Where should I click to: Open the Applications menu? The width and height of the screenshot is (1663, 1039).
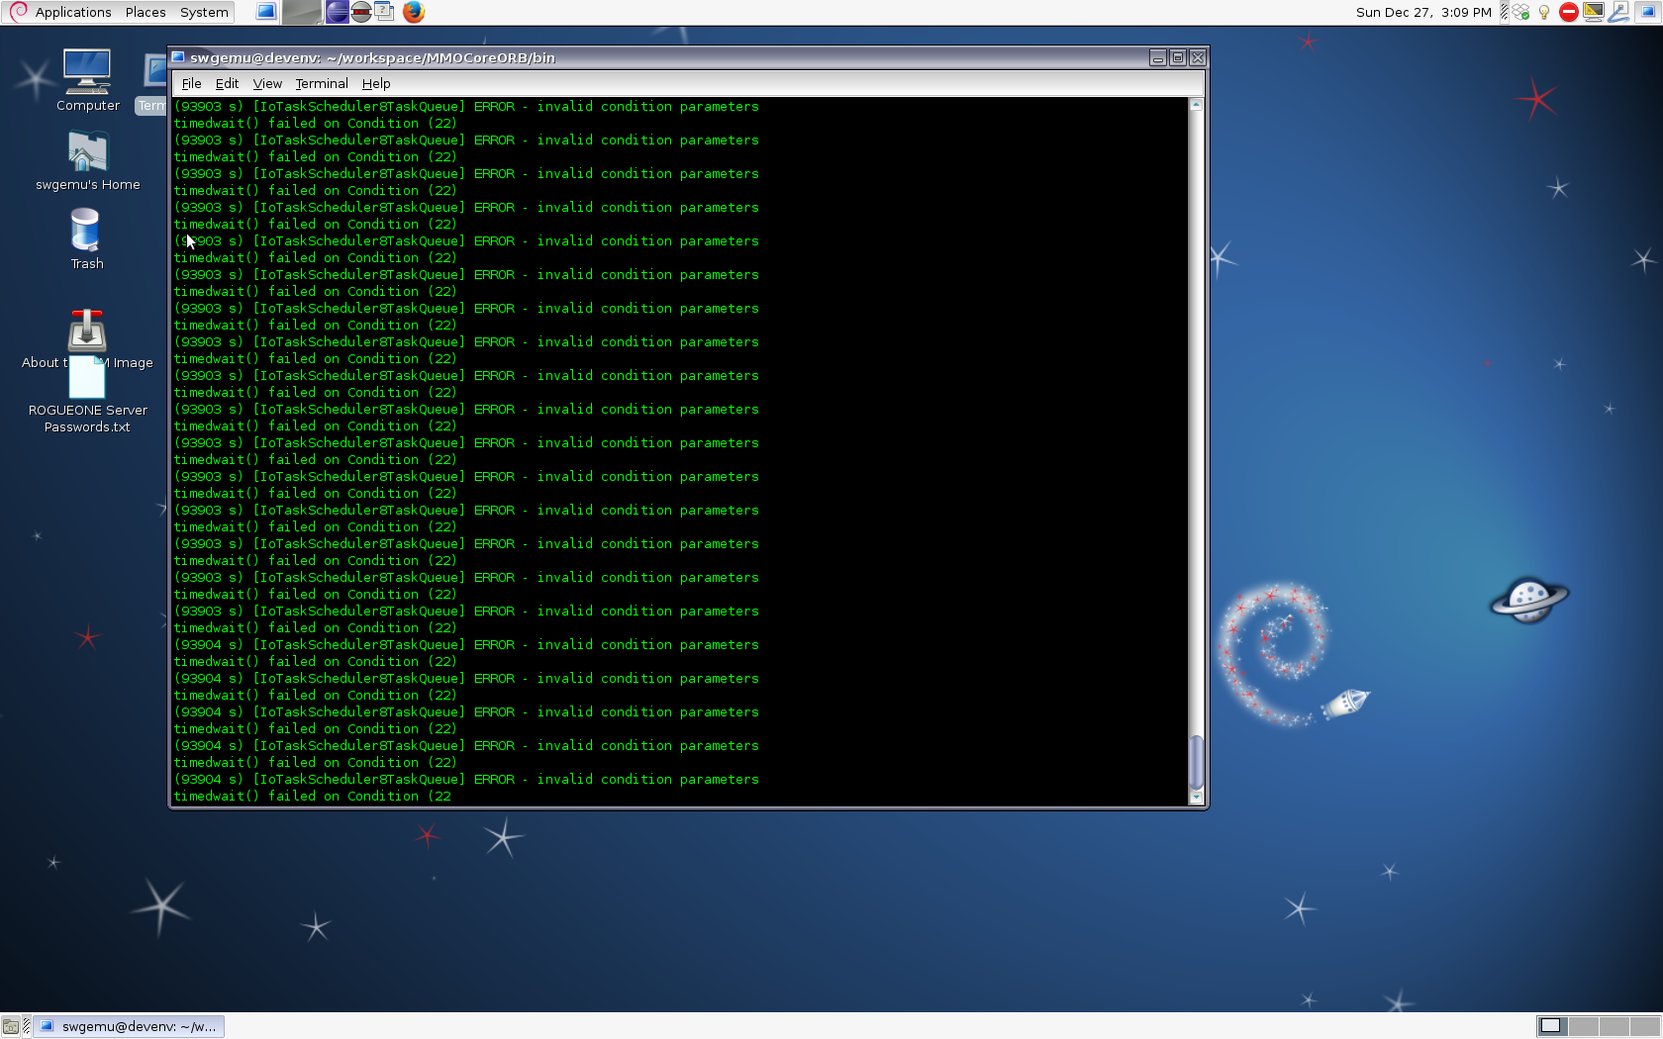[x=73, y=12]
